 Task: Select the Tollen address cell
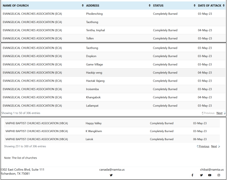coord(90,38)
